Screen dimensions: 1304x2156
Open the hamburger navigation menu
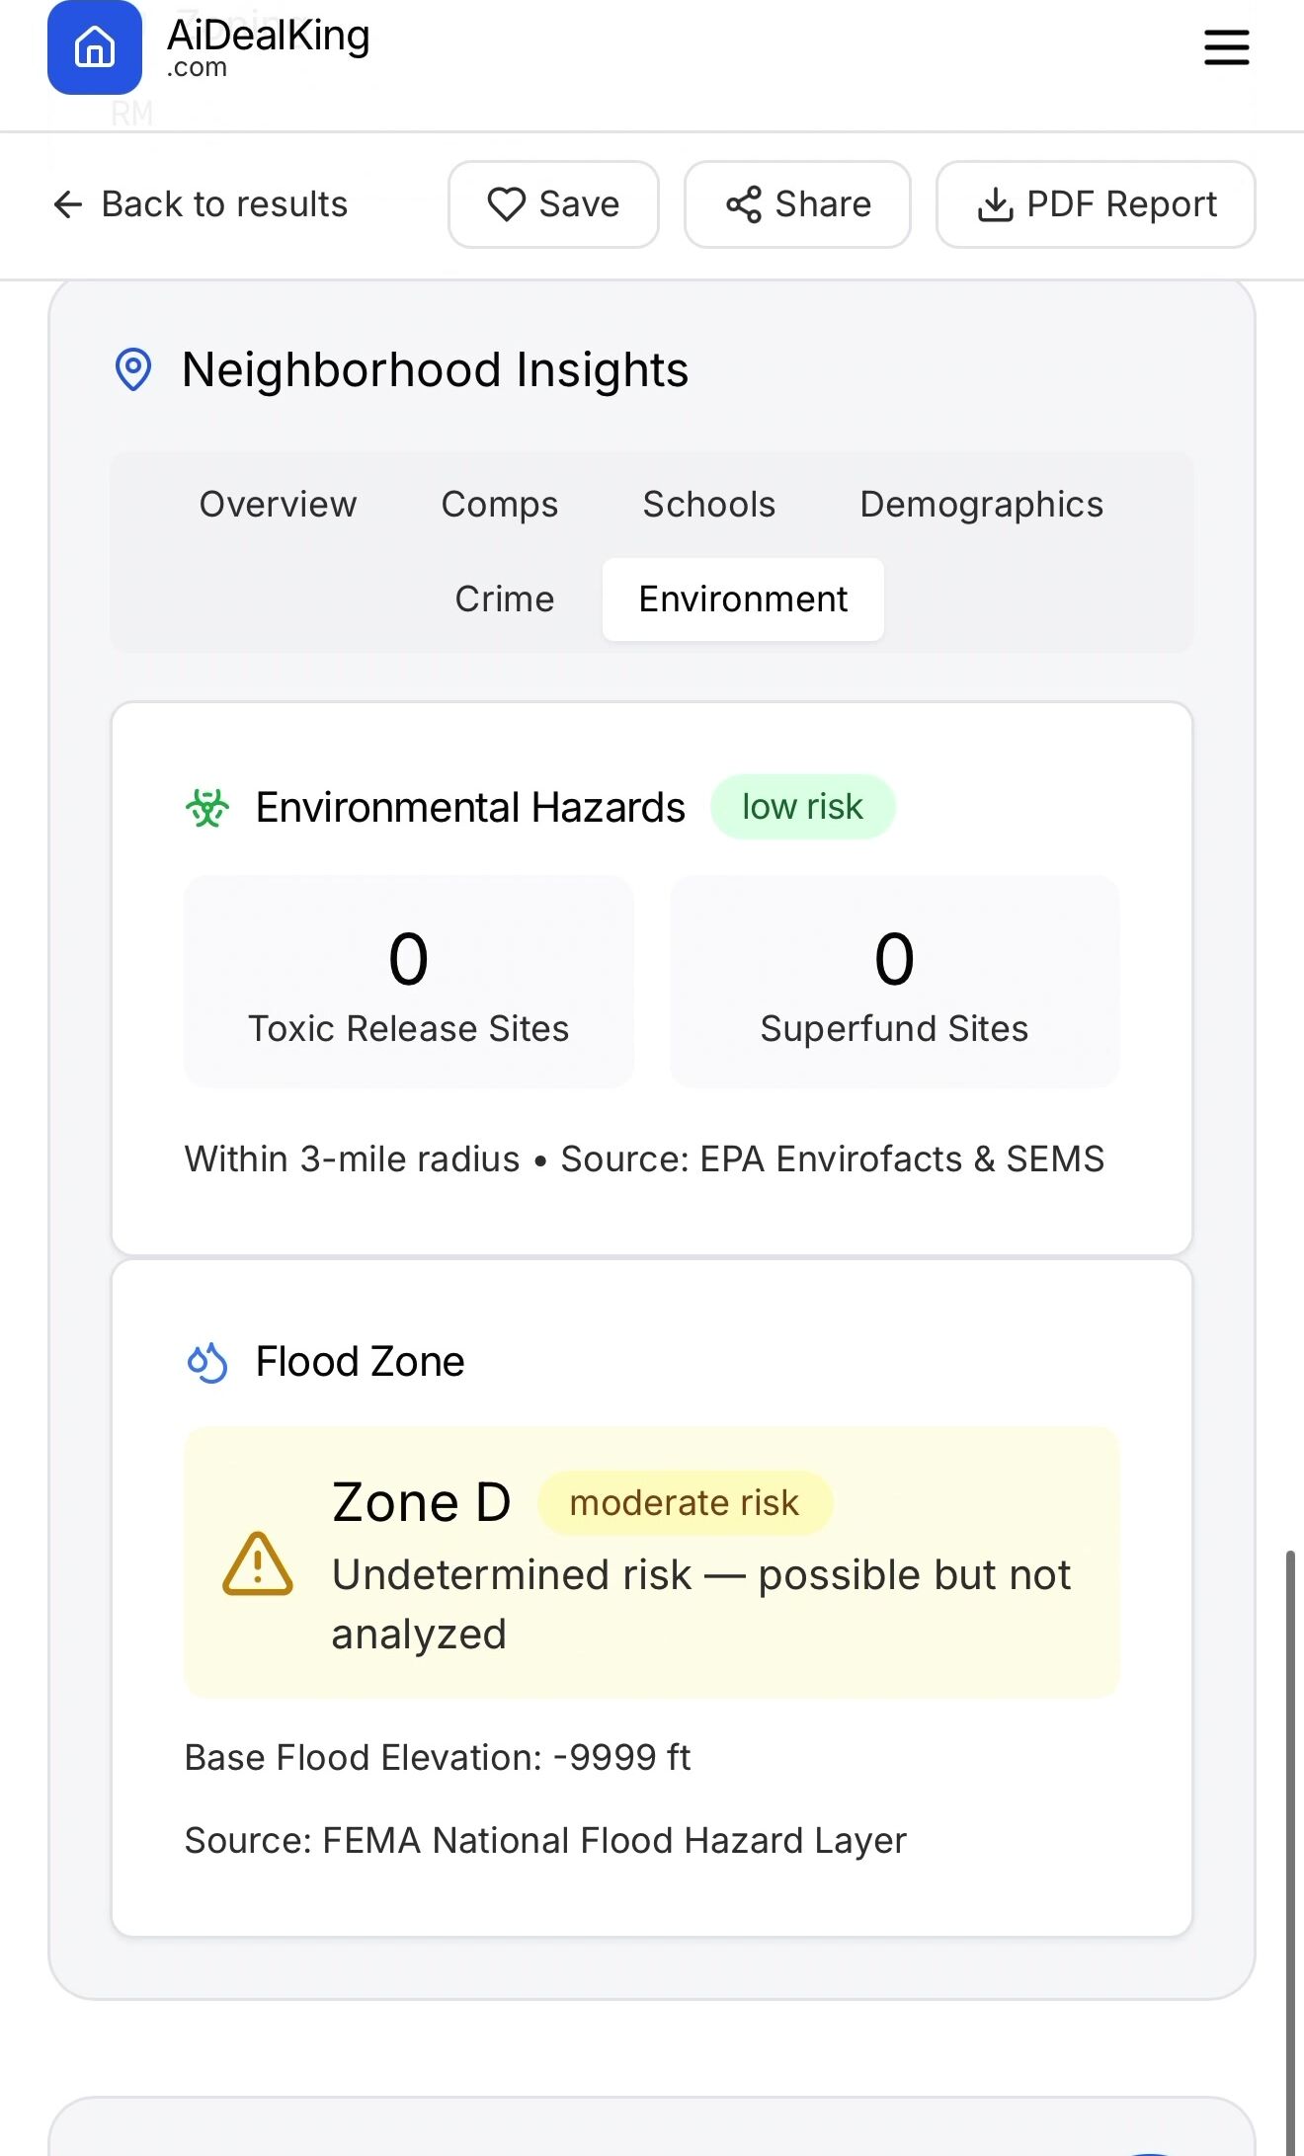pos(1226,47)
